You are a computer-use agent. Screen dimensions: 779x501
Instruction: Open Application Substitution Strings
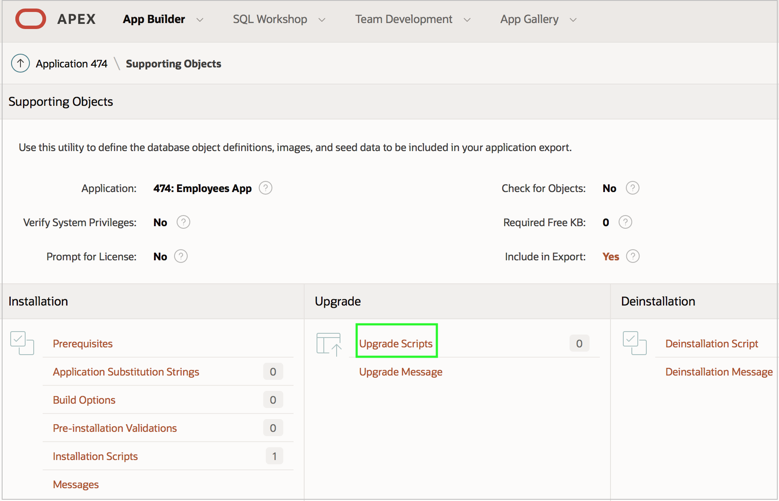tap(126, 372)
